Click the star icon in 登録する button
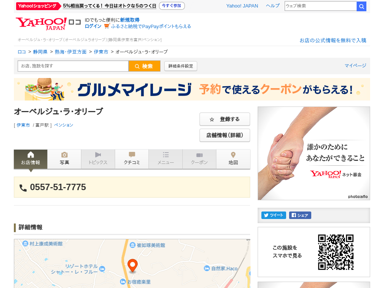Image resolution: width=384 pixels, height=288 pixels. 212,120
